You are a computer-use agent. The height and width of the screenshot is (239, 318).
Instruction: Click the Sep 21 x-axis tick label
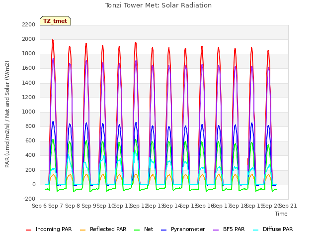tap(288, 206)
